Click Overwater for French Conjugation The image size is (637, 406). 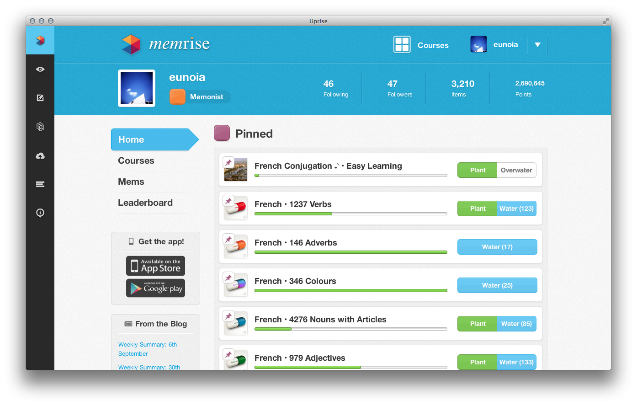pyautogui.click(x=516, y=170)
